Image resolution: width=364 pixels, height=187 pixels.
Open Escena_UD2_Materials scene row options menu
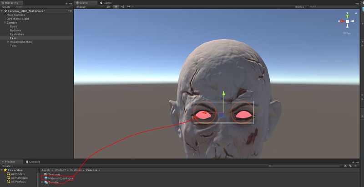(70, 11)
